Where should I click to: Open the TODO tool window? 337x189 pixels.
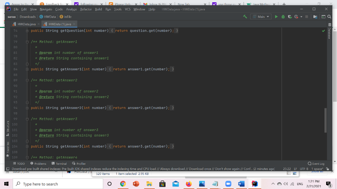tap(19, 163)
